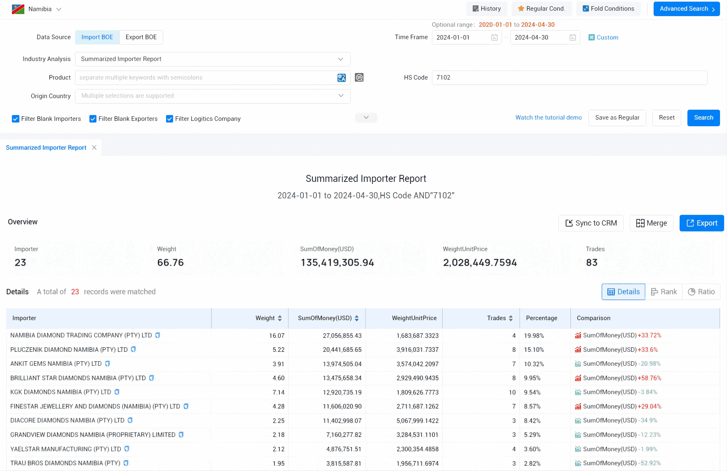727x471 pixels.
Task: Click the translate icon in Product field
Action: [x=342, y=78]
